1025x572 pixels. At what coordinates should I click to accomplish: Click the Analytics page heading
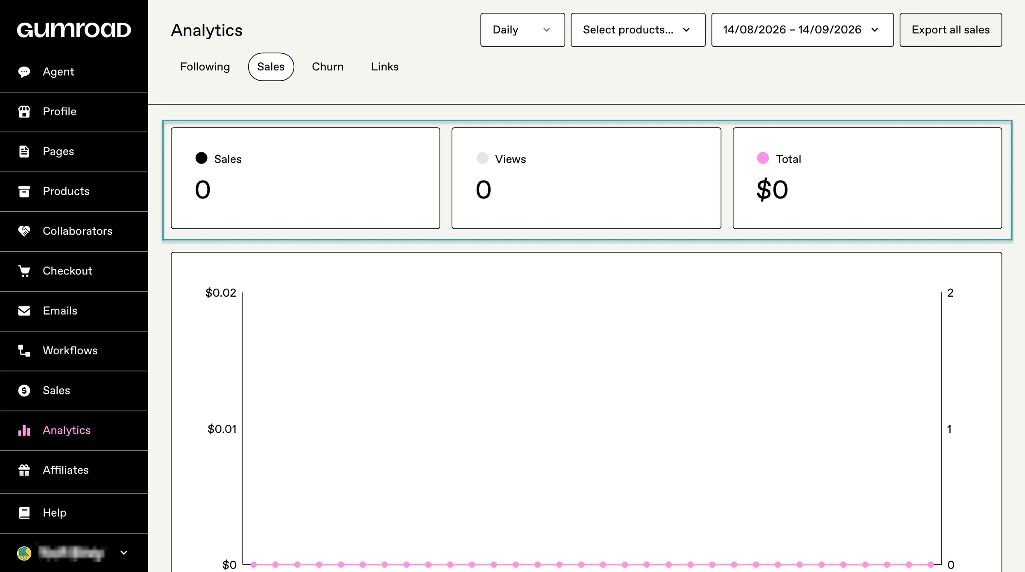click(207, 30)
